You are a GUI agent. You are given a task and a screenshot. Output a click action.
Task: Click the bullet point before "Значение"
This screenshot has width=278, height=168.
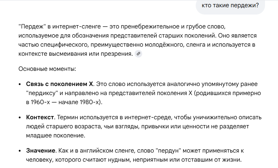coord(20,151)
